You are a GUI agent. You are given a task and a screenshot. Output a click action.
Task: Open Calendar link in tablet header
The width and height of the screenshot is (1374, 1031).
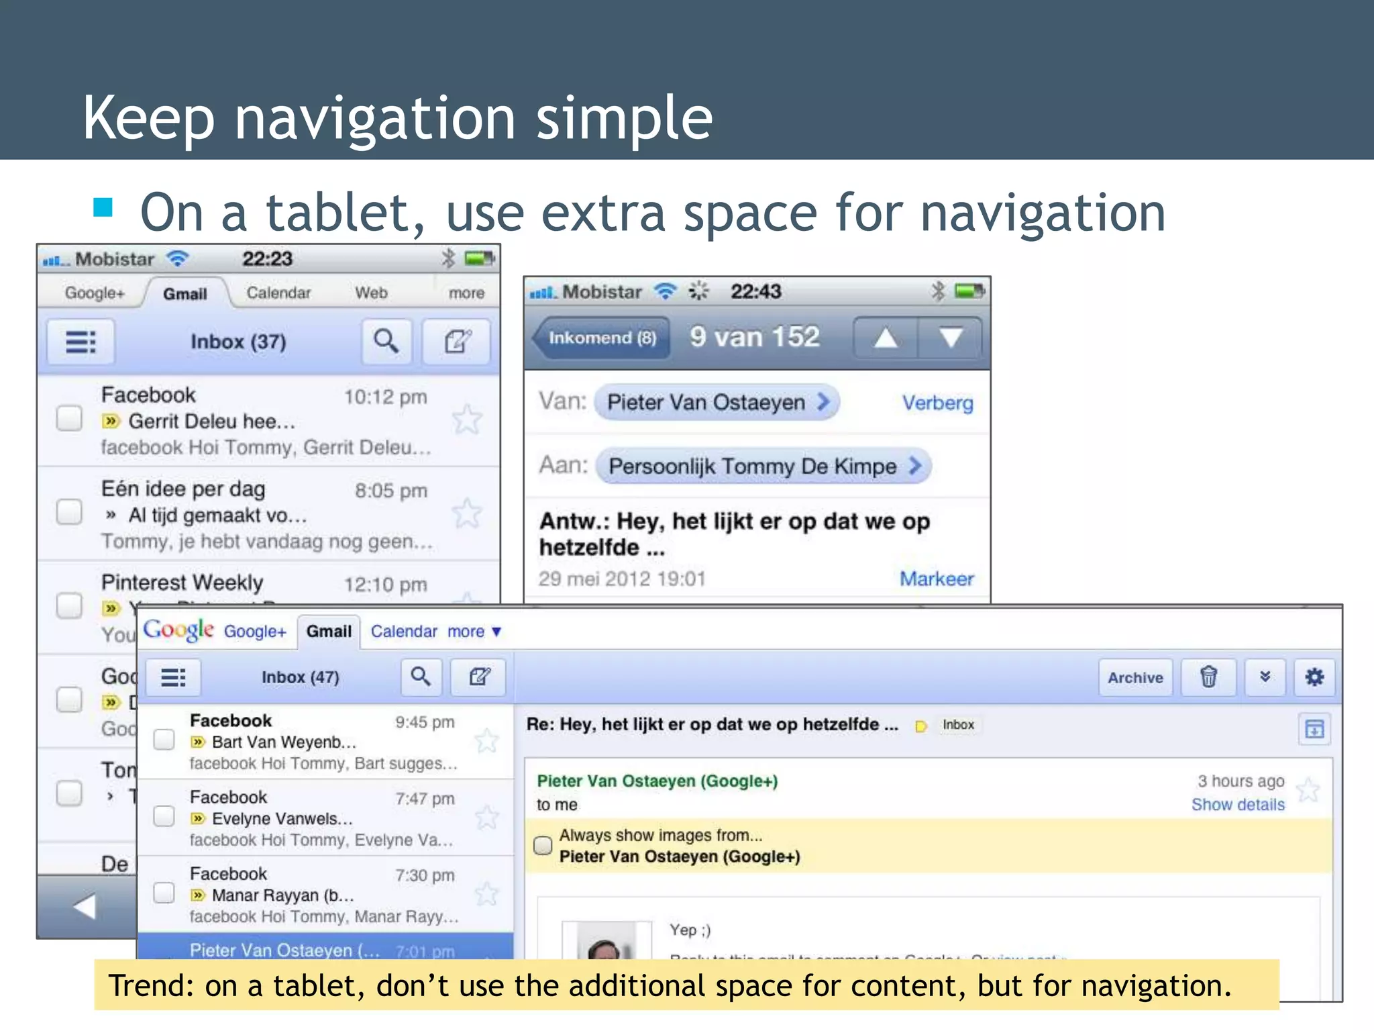(404, 632)
